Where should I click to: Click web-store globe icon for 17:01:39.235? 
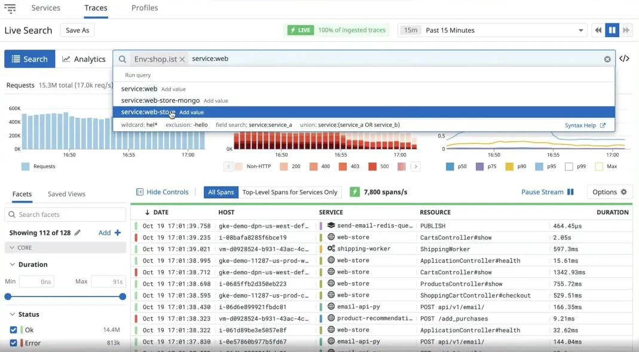[x=331, y=237]
